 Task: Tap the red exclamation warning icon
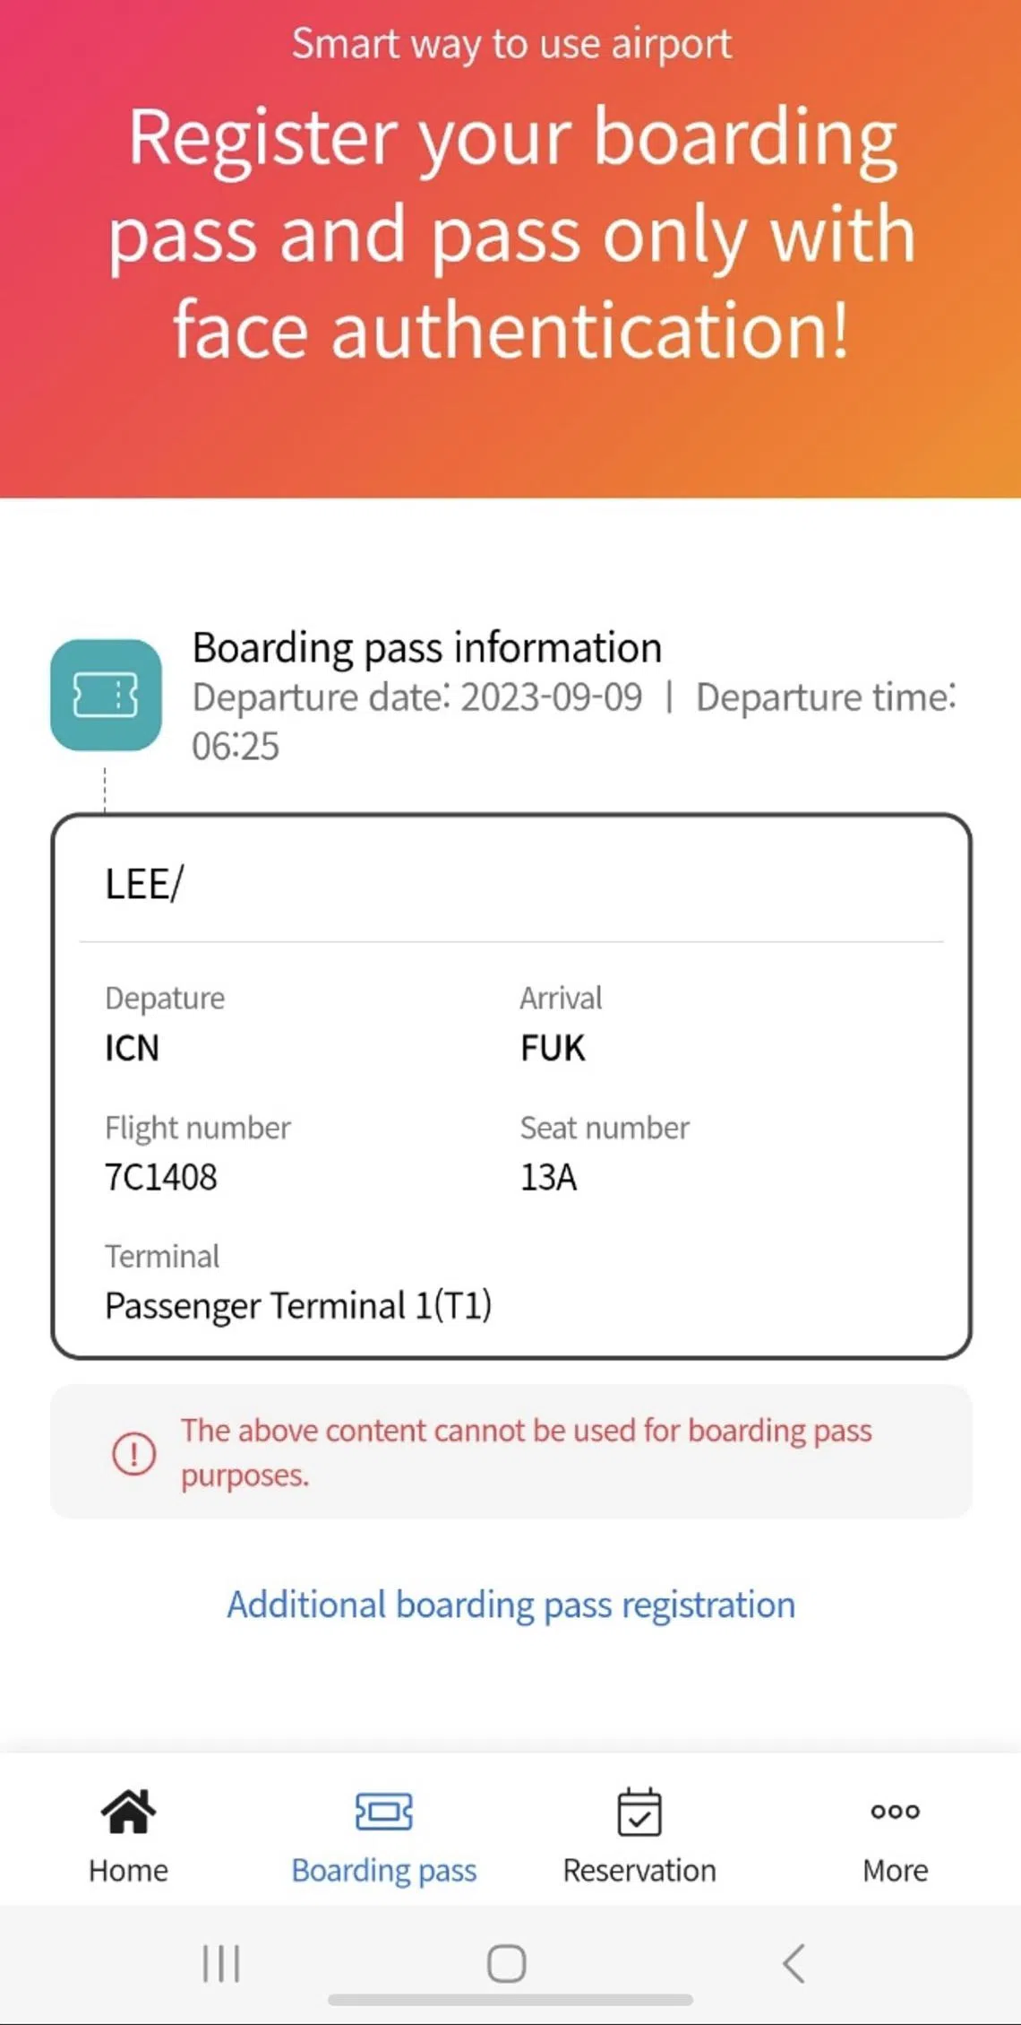[x=134, y=1452]
